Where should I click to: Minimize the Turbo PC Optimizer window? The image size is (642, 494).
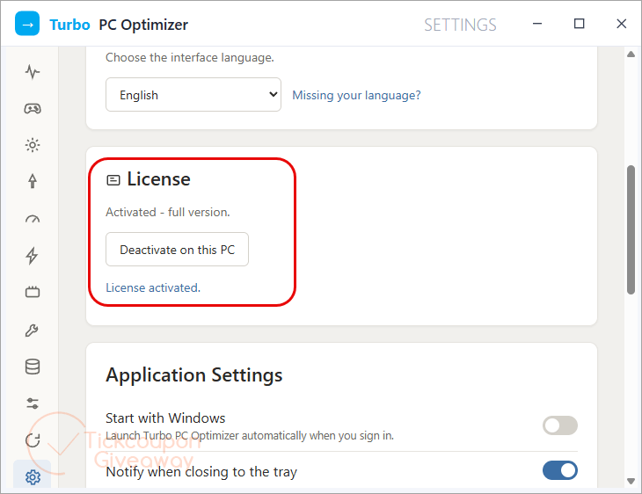coord(537,24)
